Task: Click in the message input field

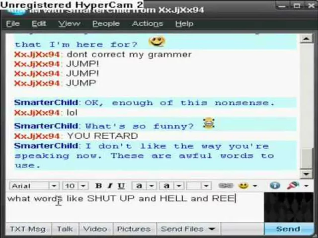Action: point(135,207)
